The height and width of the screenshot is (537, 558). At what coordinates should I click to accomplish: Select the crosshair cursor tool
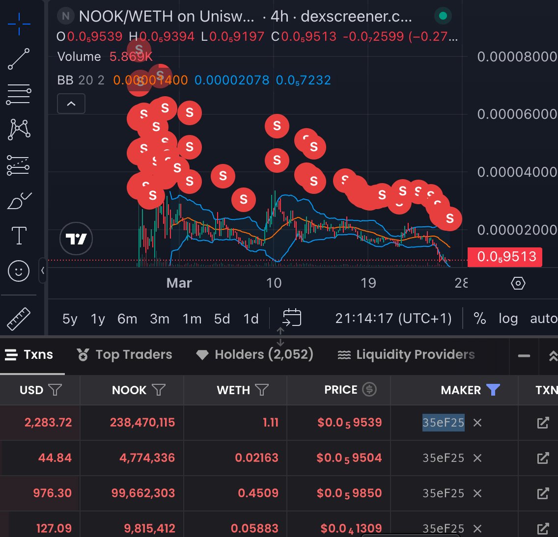pyautogui.click(x=19, y=24)
